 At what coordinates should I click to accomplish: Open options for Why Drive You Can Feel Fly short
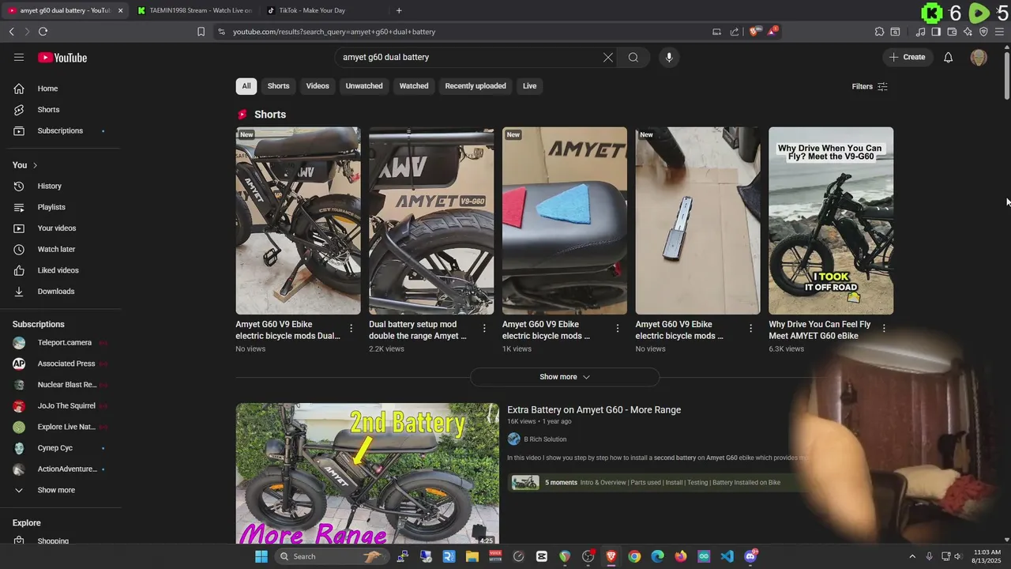click(884, 328)
